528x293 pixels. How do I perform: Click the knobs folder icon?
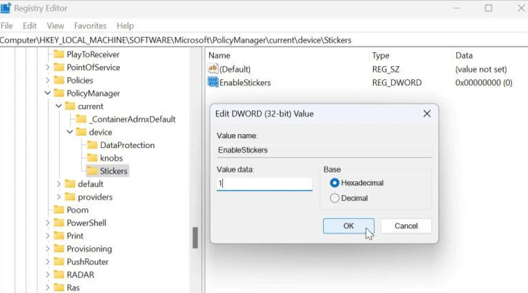tap(92, 158)
